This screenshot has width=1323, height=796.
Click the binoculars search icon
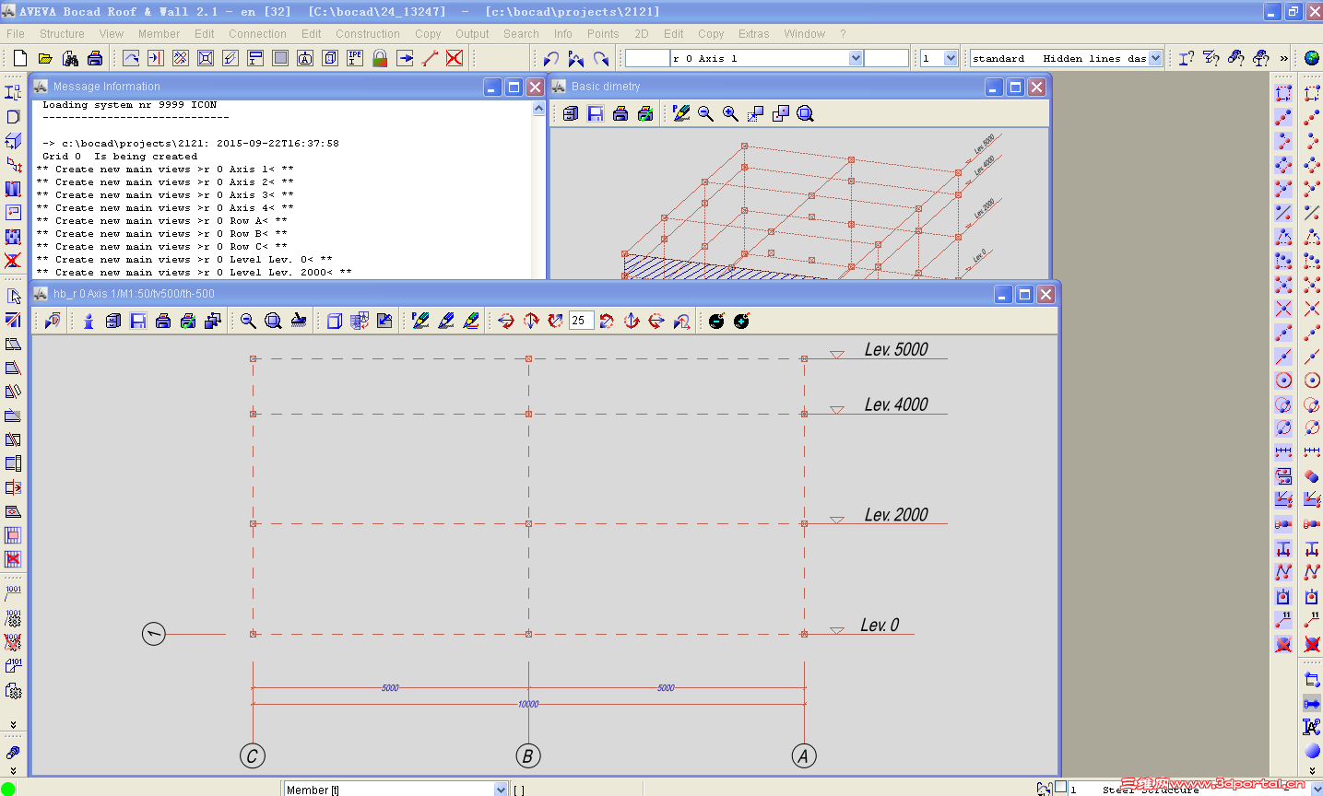[x=70, y=58]
